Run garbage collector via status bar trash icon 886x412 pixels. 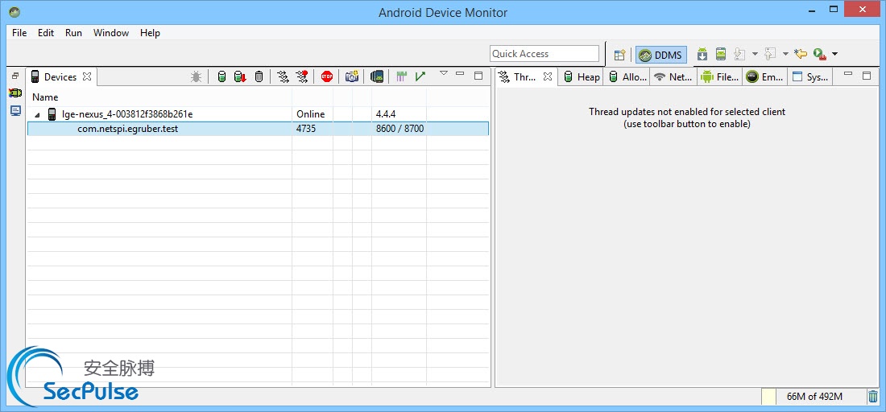click(x=873, y=397)
